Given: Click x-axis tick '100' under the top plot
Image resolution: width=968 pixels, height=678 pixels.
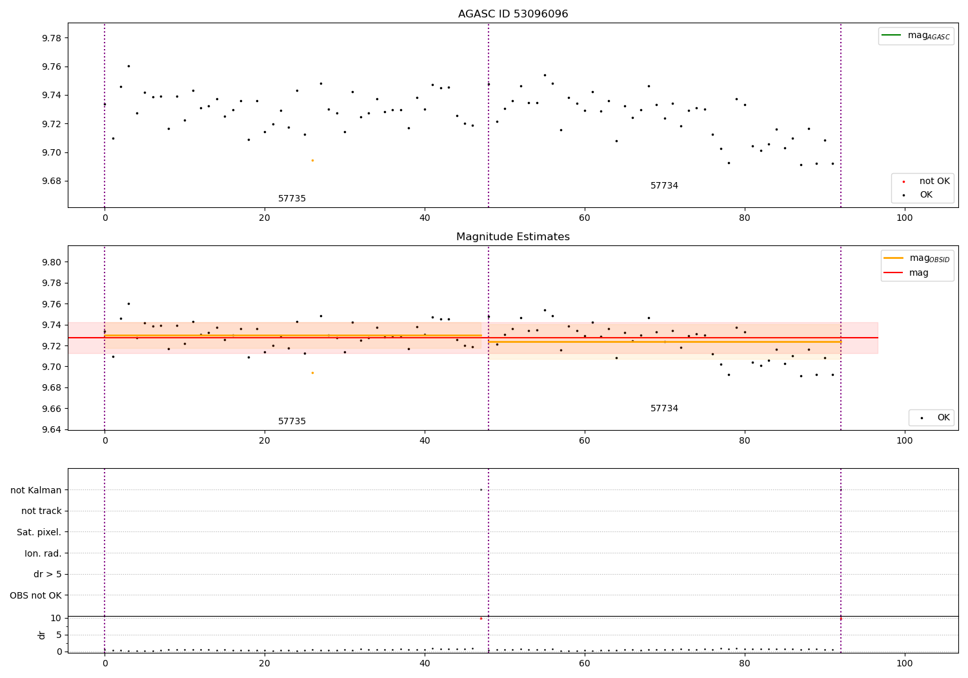Looking at the screenshot, I should coord(905,218).
